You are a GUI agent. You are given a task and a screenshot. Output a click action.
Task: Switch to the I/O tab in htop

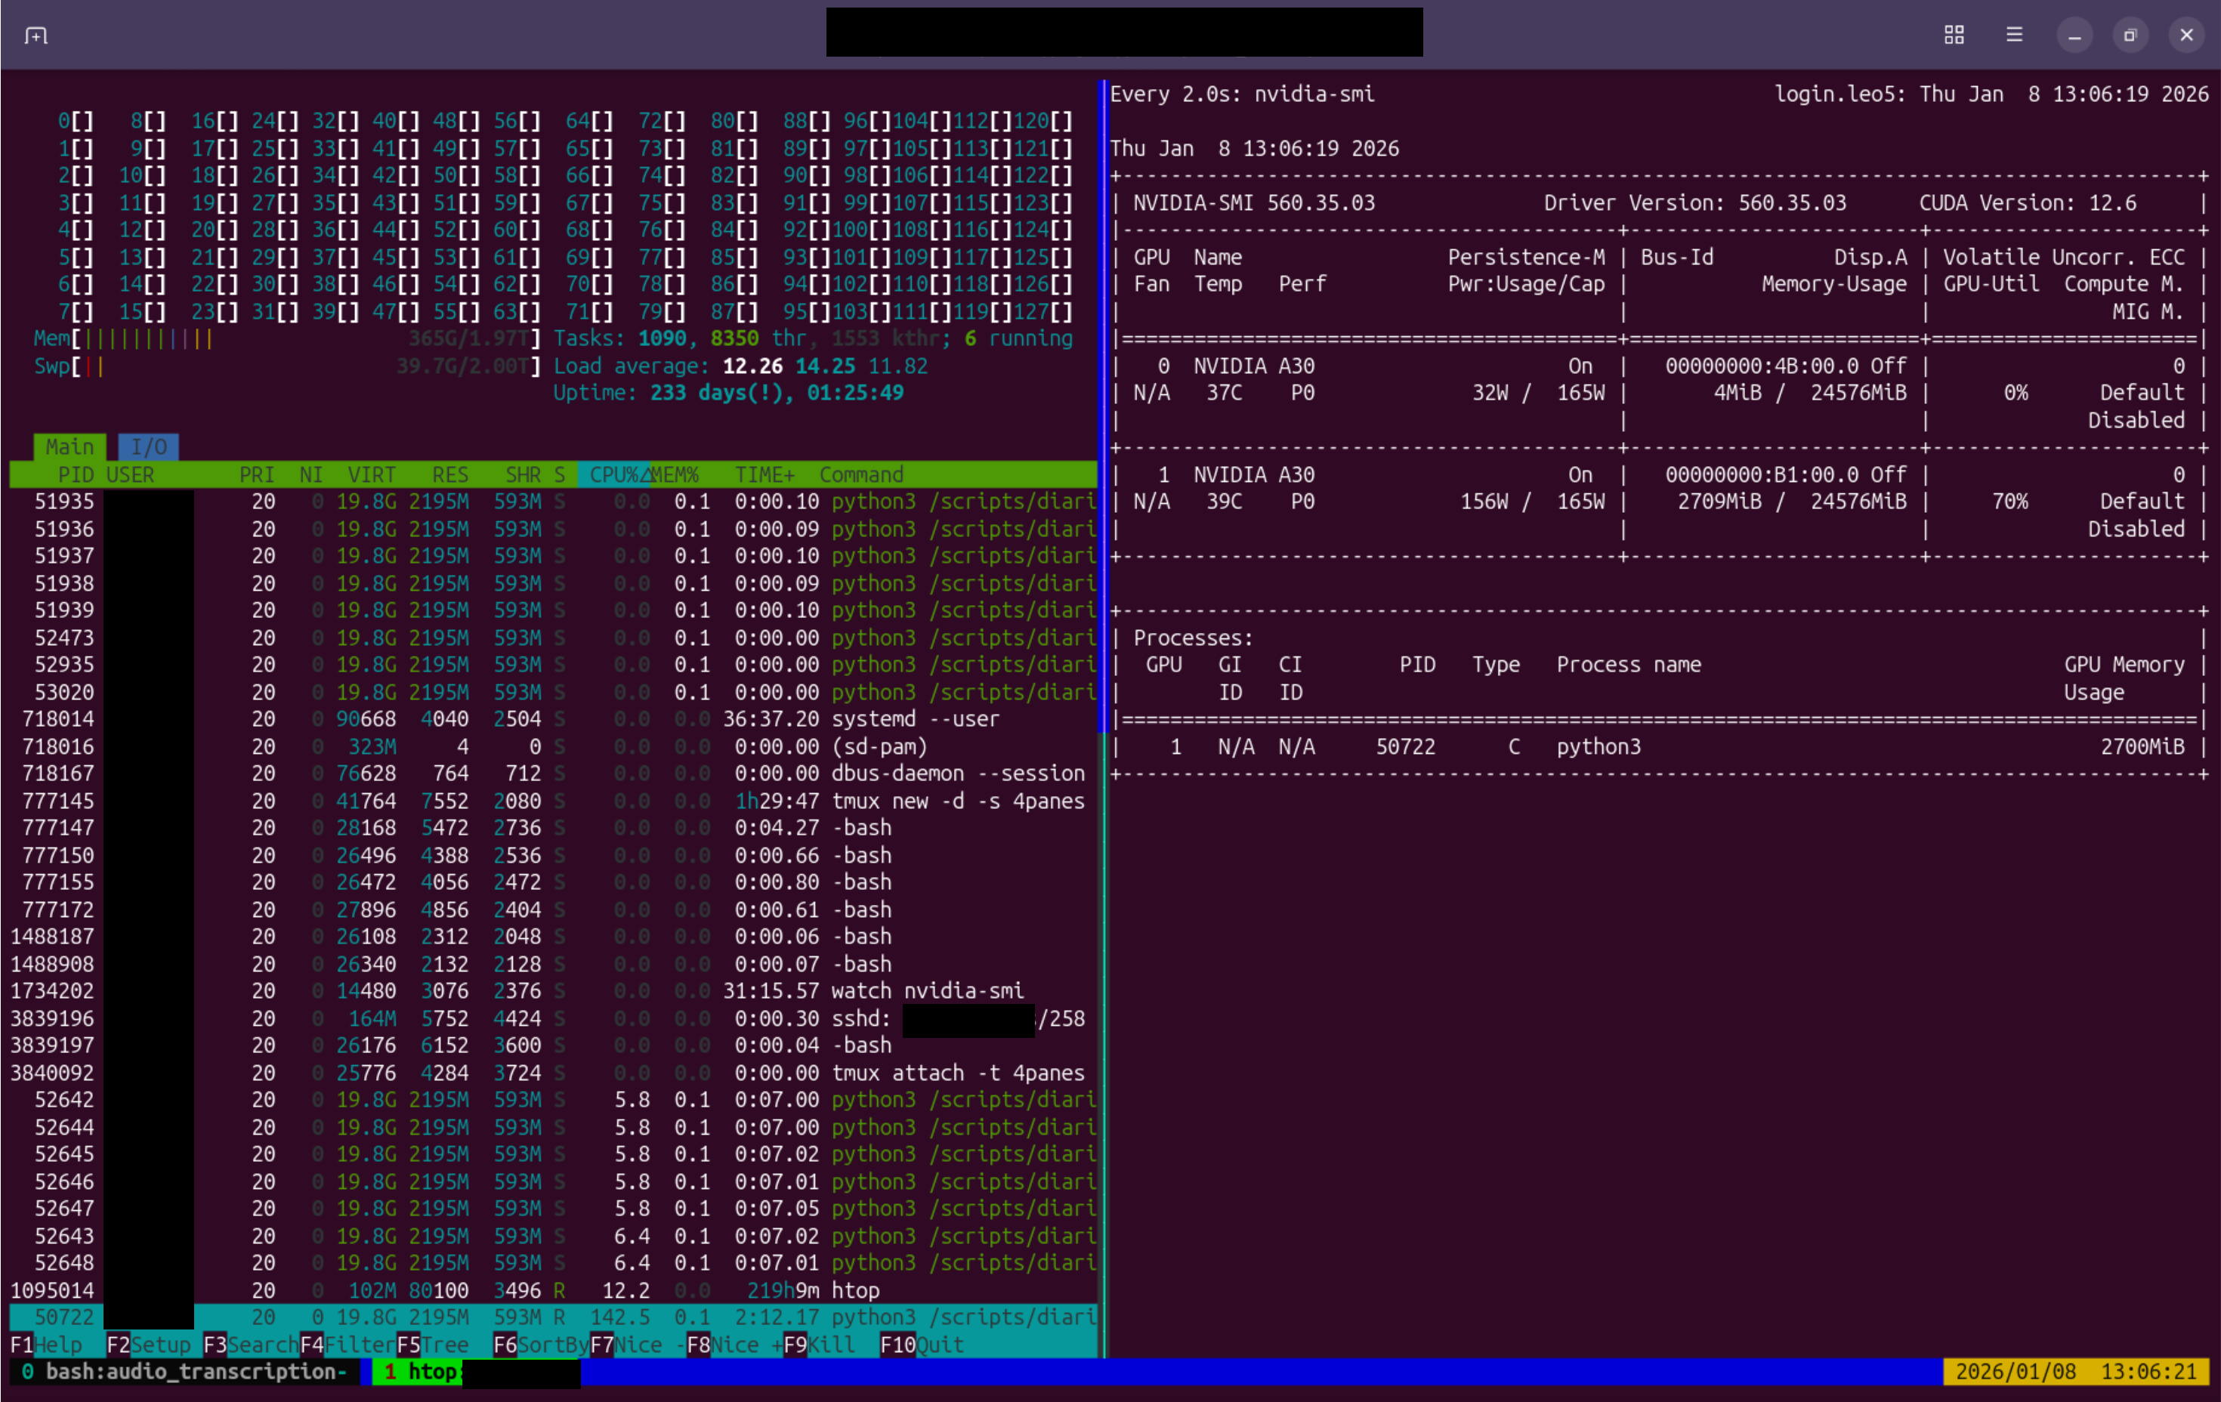pyautogui.click(x=149, y=447)
